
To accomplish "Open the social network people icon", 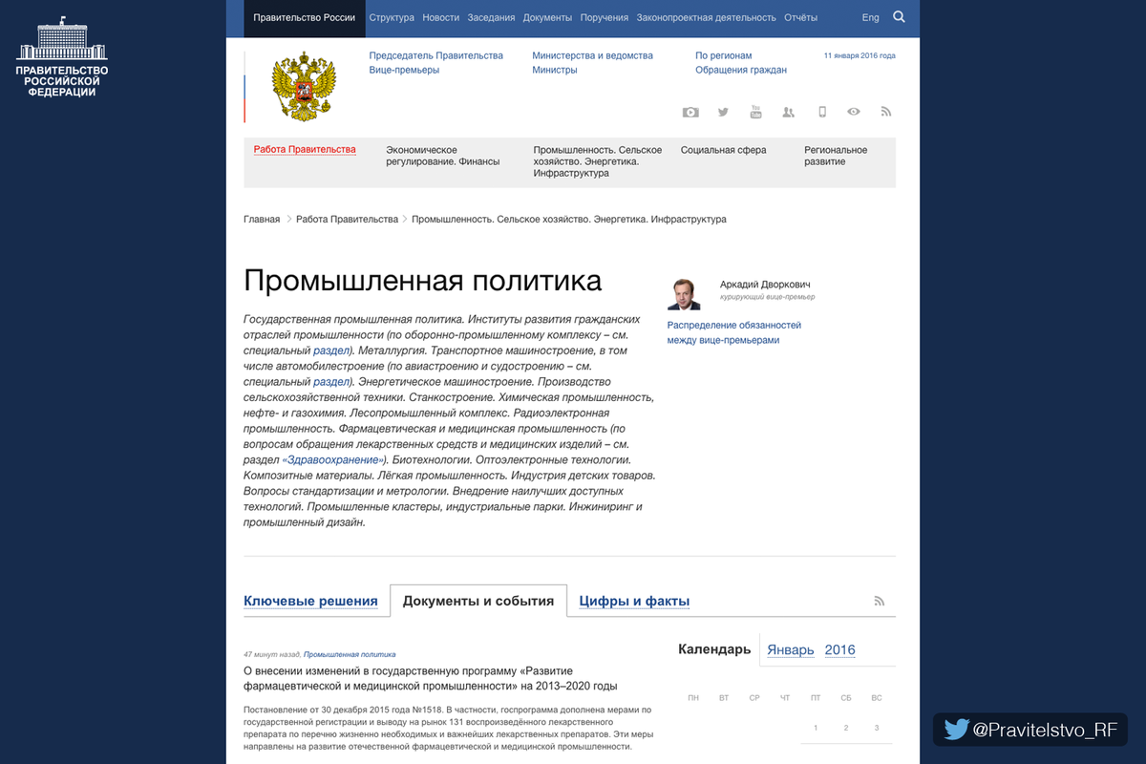I will [788, 112].
